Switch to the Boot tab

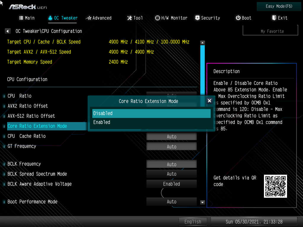pyautogui.click(x=244, y=18)
